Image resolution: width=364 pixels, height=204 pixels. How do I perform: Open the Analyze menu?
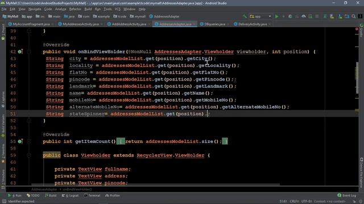pyautogui.click(x=61, y=9)
